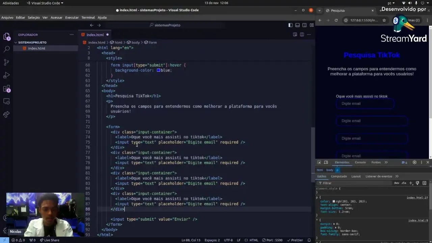The image size is (432, 243).
Task: Toggle DevTools device toolbar
Action: pos(326,162)
